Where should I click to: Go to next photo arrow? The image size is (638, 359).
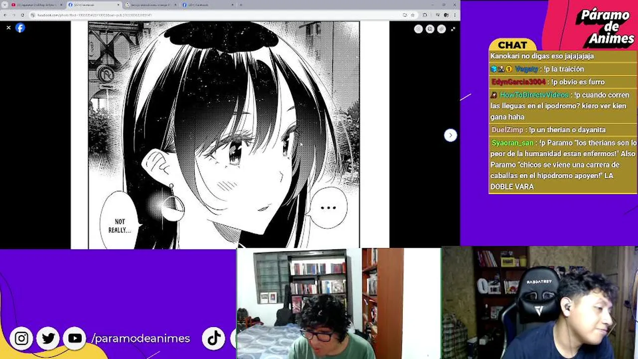pos(450,135)
